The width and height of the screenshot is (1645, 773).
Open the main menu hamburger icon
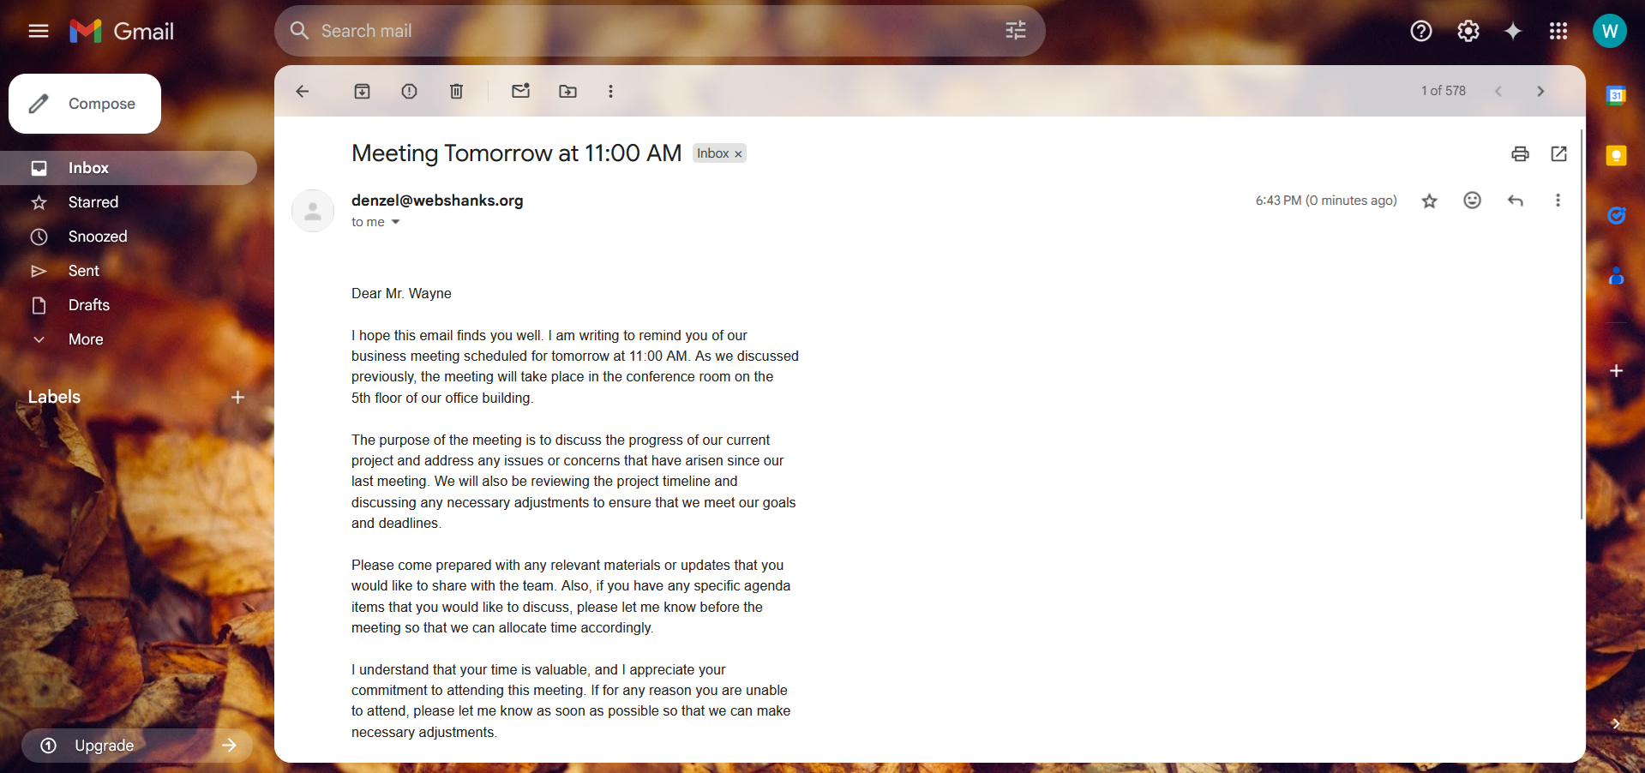point(39,32)
